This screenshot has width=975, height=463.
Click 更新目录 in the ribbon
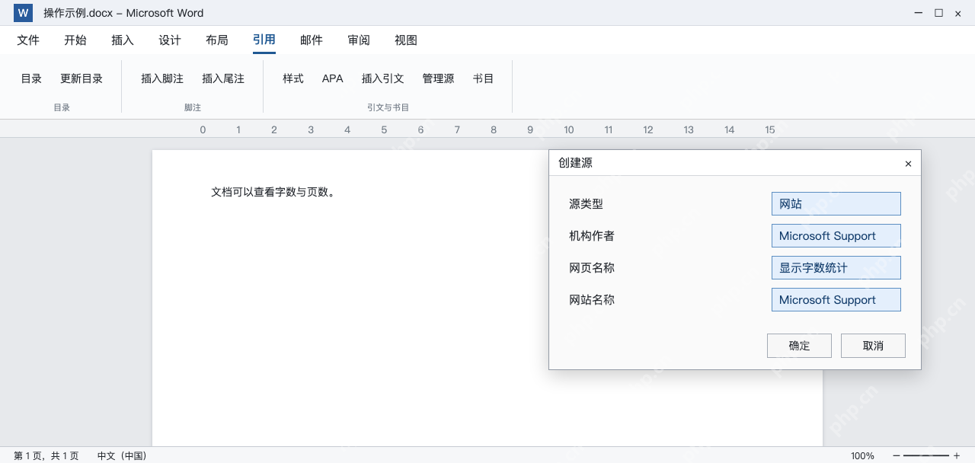click(82, 78)
